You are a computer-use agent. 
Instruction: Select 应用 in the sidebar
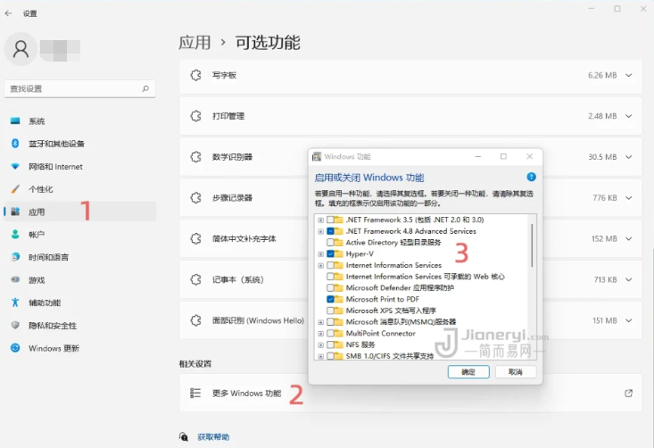(79, 212)
